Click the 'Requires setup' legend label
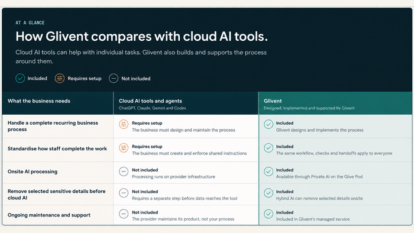The width and height of the screenshot is (414, 233). point(85,79)
